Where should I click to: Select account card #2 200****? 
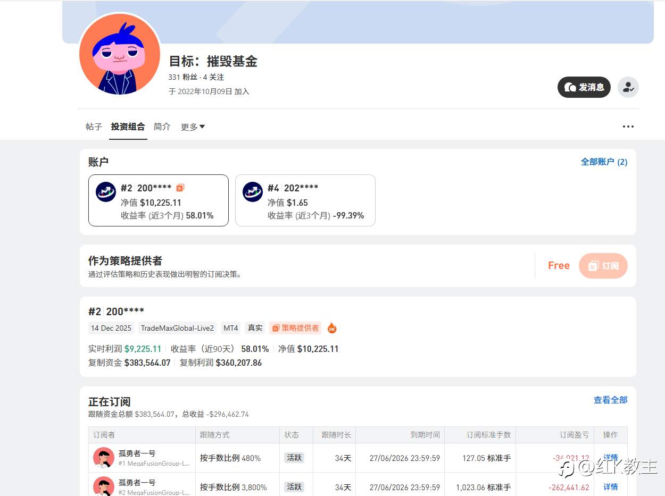[x=159, y=200]
